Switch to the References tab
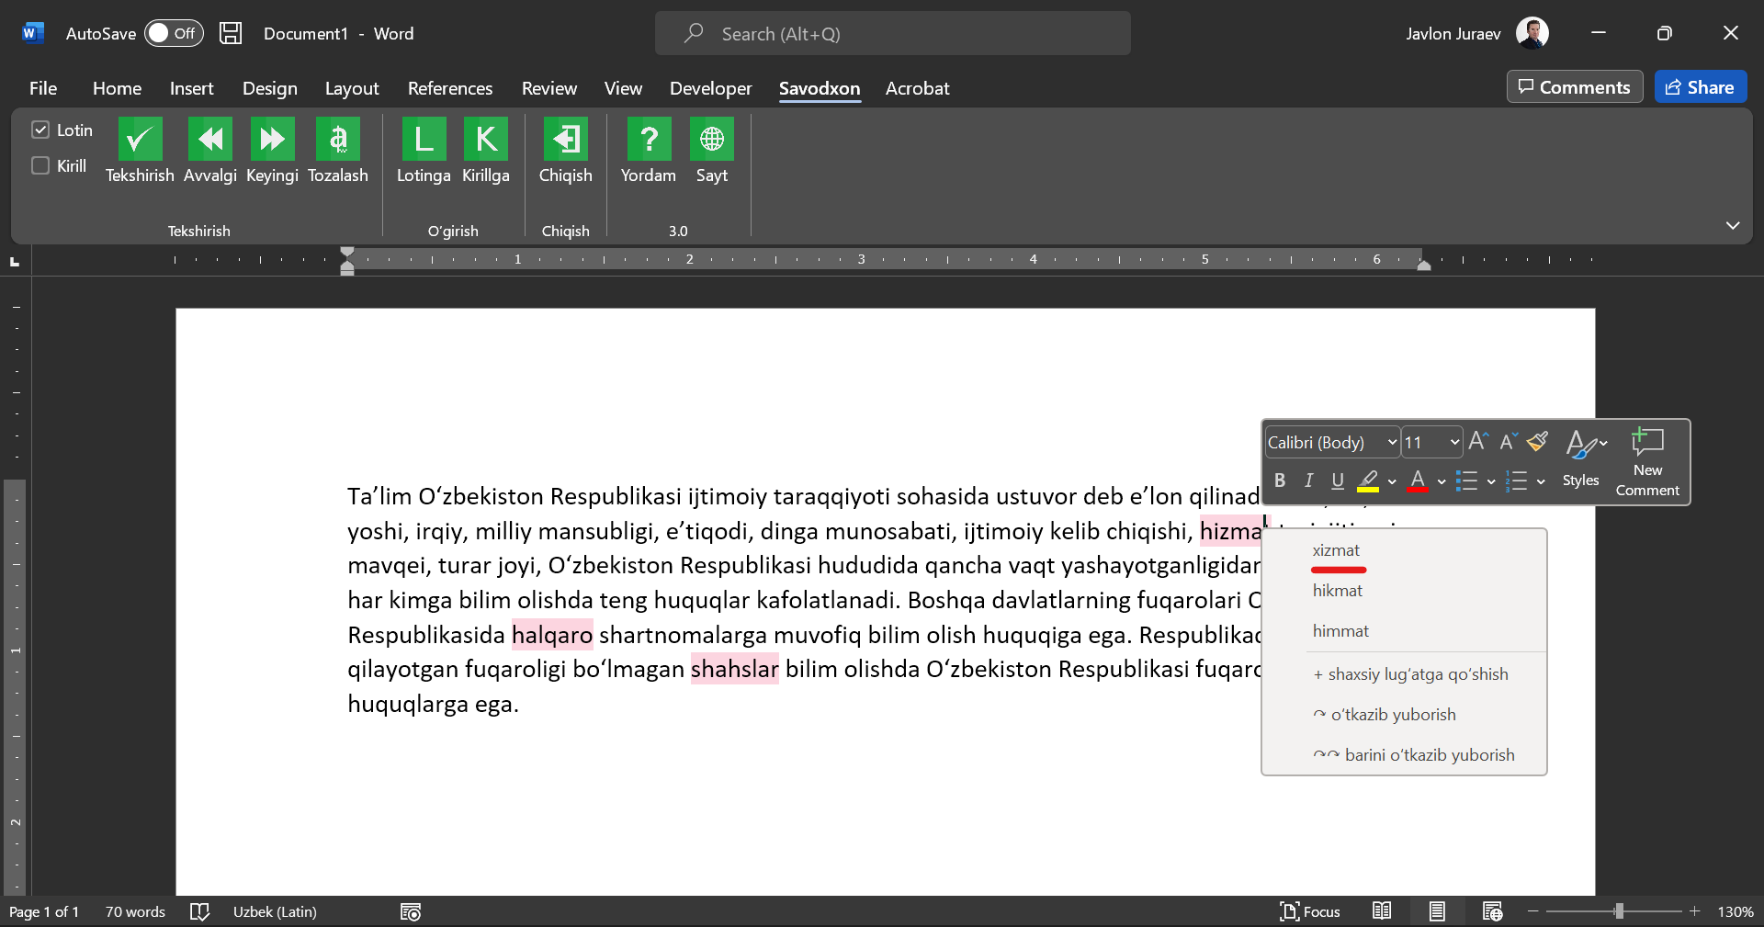Image resolution: width=1764 pixels, height=927 pixels. 449,88
